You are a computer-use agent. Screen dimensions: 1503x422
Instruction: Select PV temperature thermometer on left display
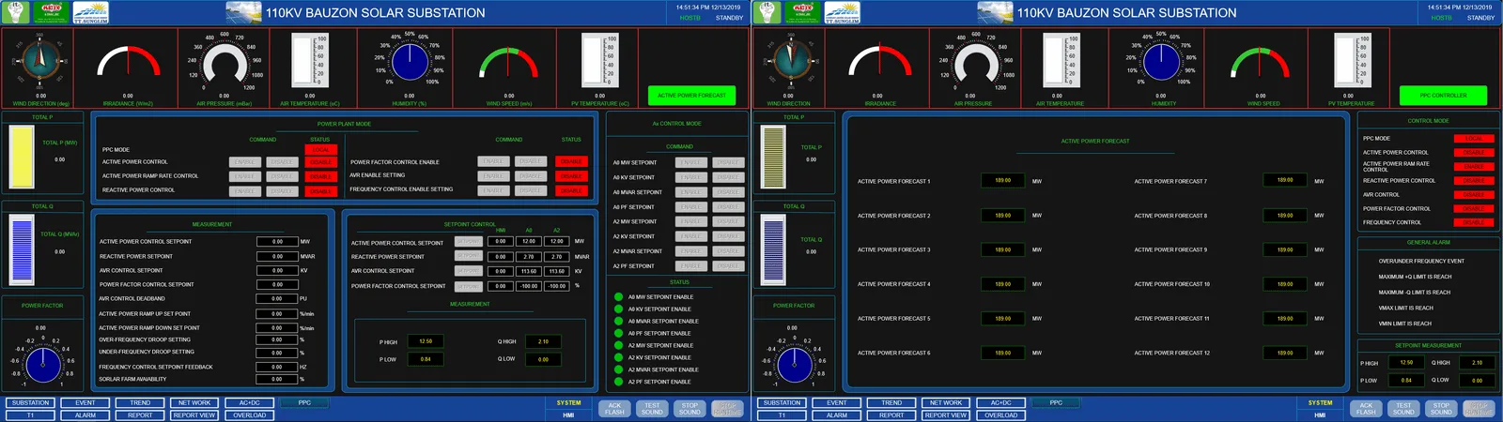(599, 60)
